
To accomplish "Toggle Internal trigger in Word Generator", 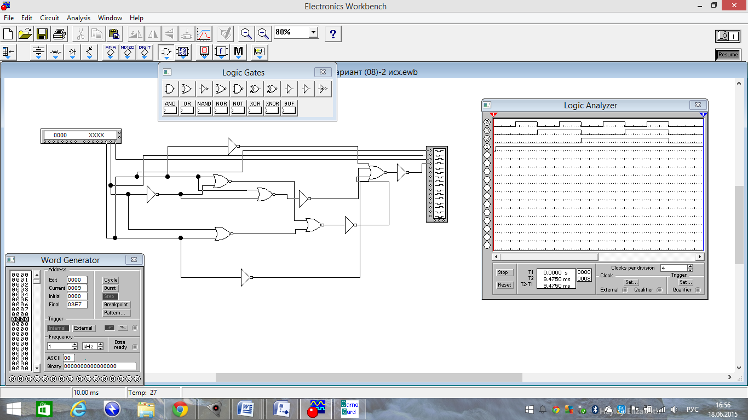I will coord(57,328).
